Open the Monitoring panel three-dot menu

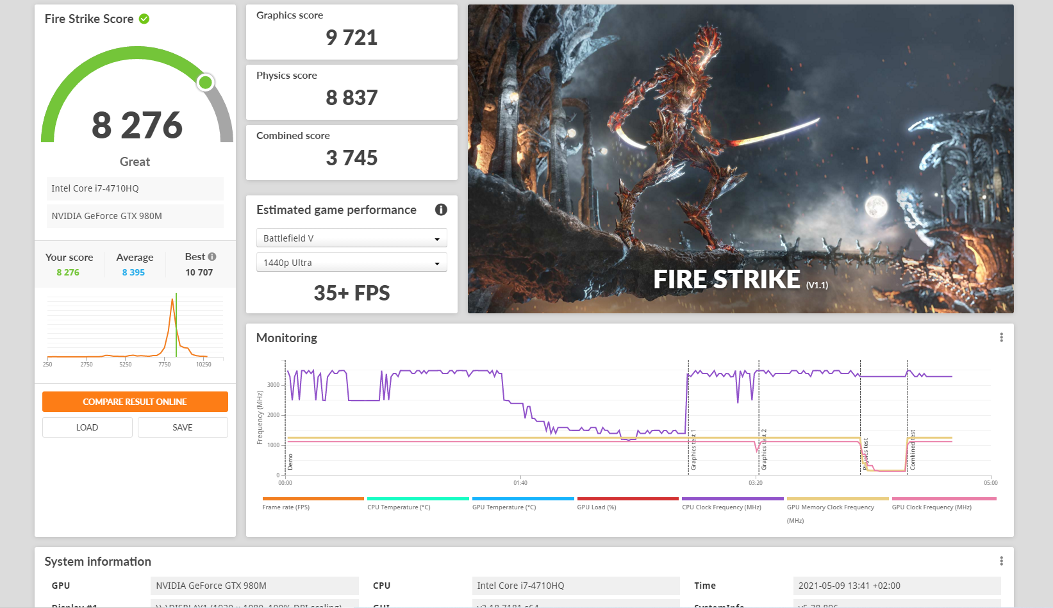pos(1001,338)
